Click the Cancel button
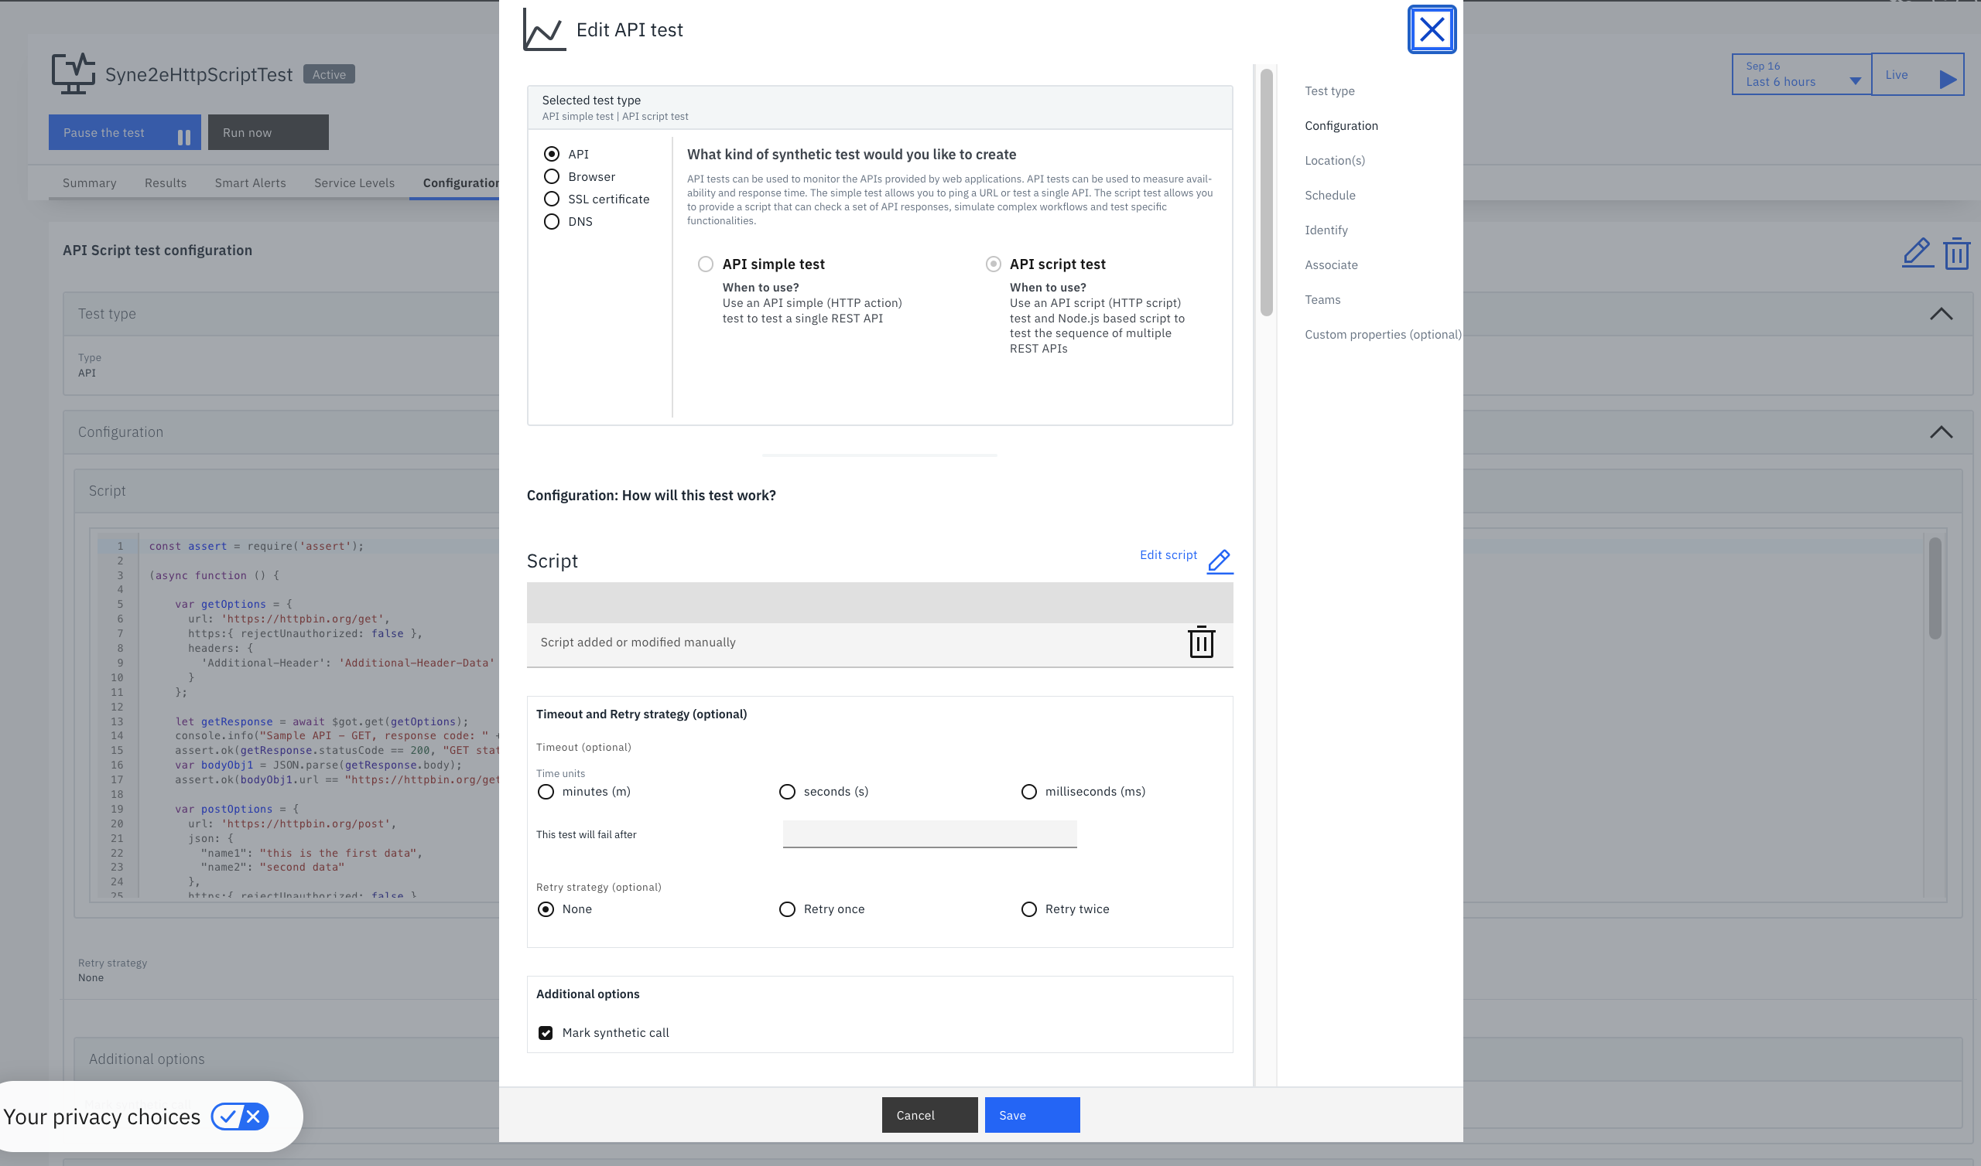Screen dimensions: 1981x1166 [x=929, y=1115]
